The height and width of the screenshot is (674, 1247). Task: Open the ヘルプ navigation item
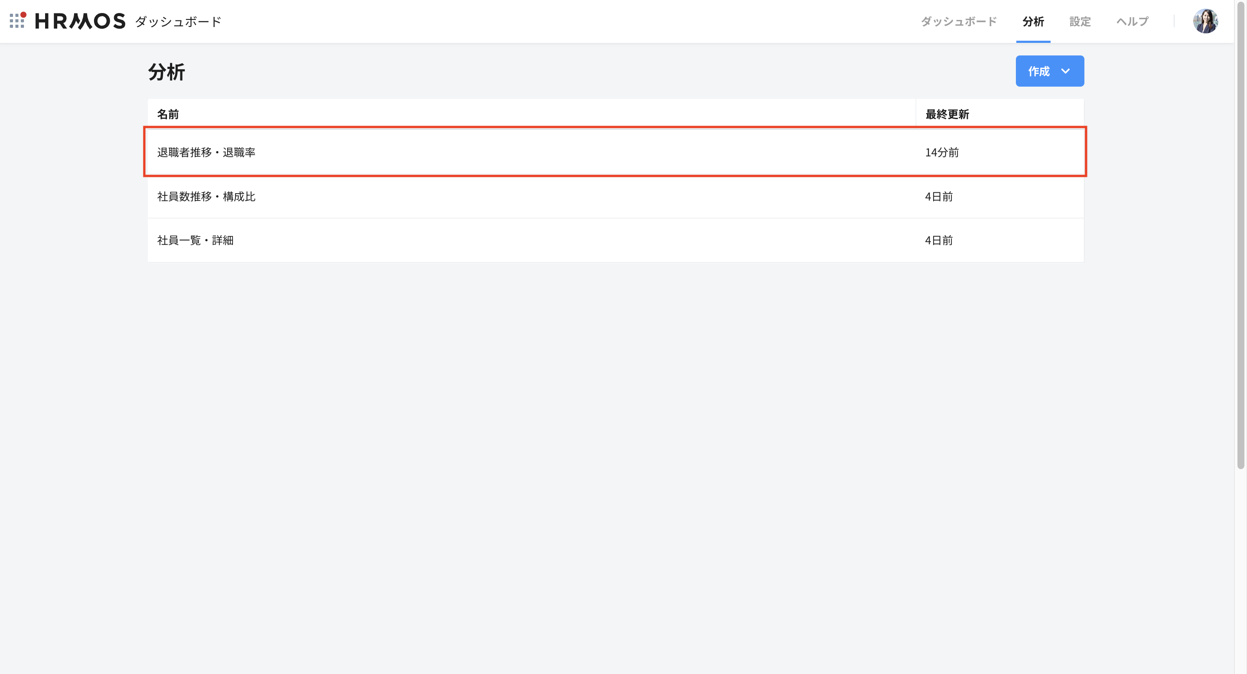[x=1132, y=21]
